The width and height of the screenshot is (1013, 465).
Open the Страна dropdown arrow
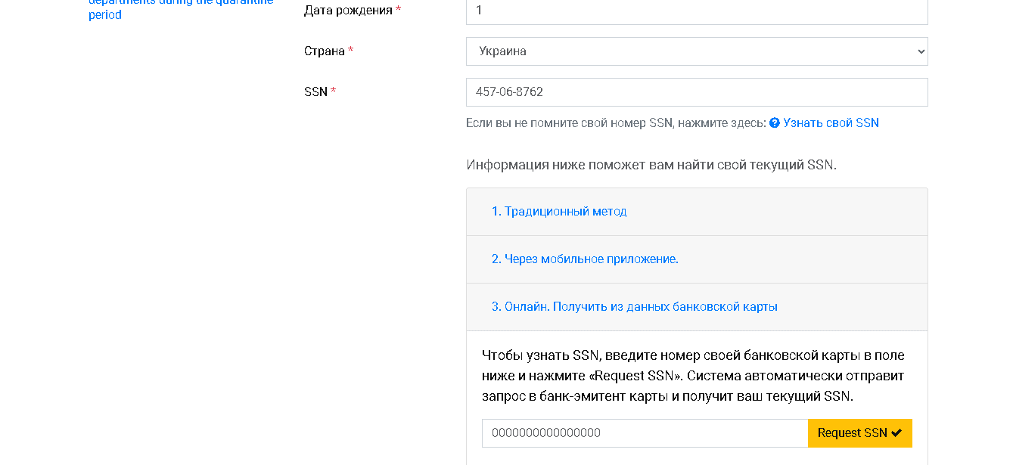coord(921,51)
